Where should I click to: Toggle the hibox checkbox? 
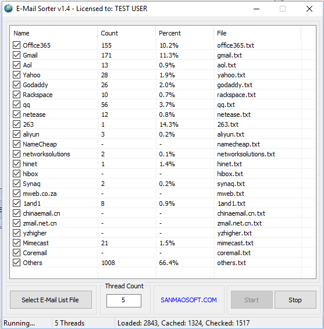pos(17,174)
